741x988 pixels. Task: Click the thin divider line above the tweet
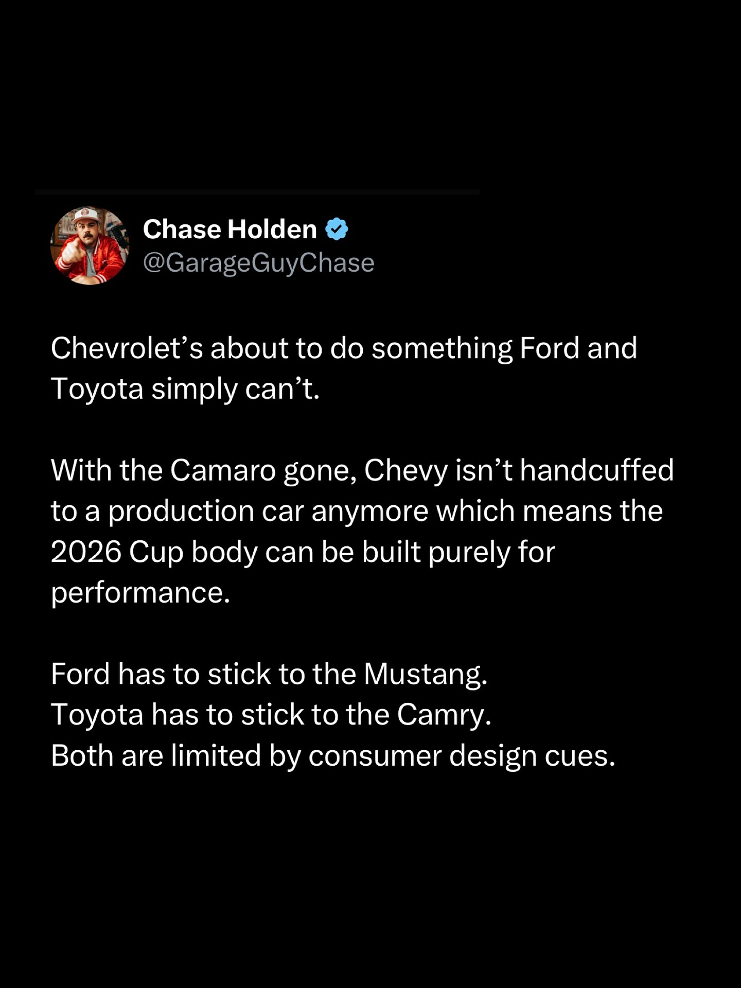[257, 192]
